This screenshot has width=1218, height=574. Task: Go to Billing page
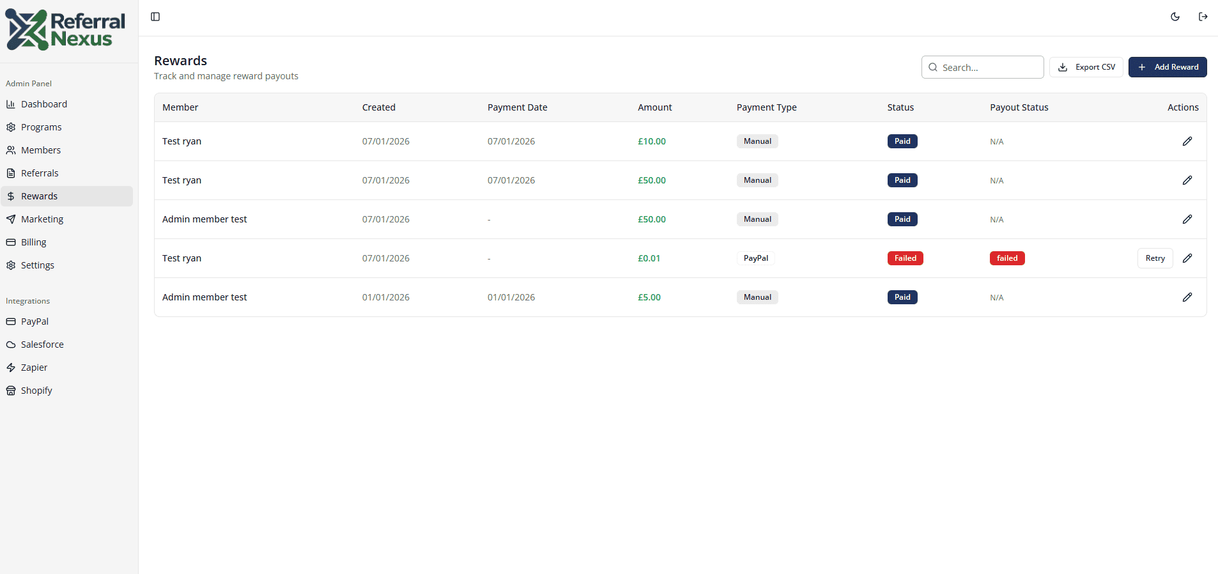pos(66,242)
